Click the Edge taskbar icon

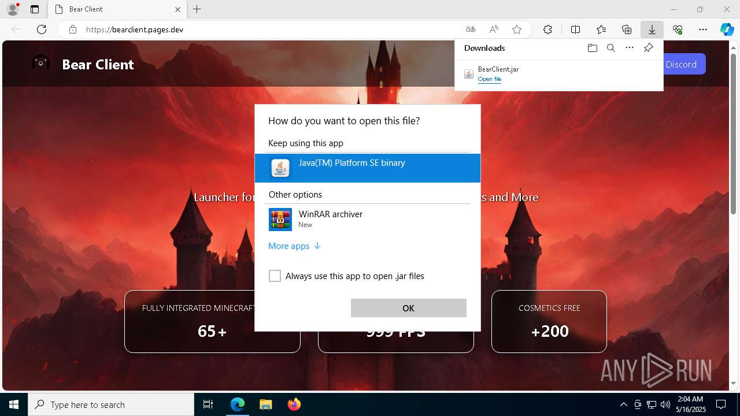pos(238,404)
